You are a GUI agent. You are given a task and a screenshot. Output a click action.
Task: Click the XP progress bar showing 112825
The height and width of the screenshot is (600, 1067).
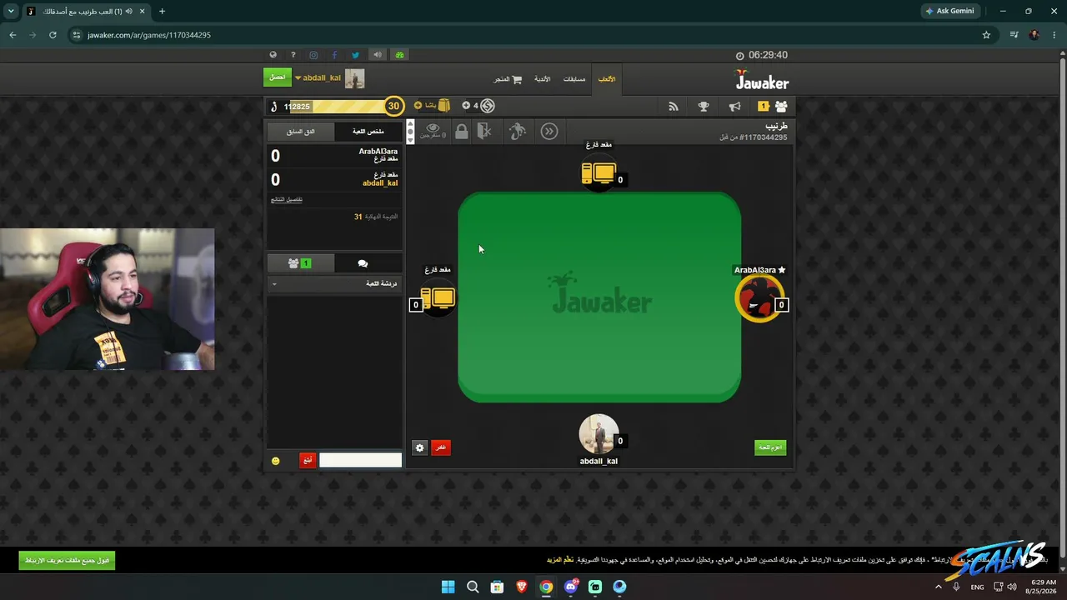coord(335,106)
